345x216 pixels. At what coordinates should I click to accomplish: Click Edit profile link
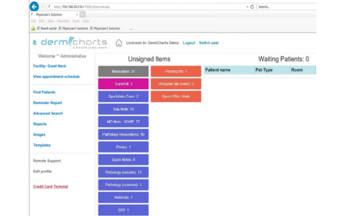(x=42, y=172)
